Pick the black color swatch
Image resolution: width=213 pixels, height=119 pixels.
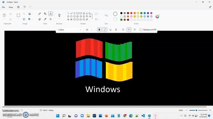click(121, 13)
